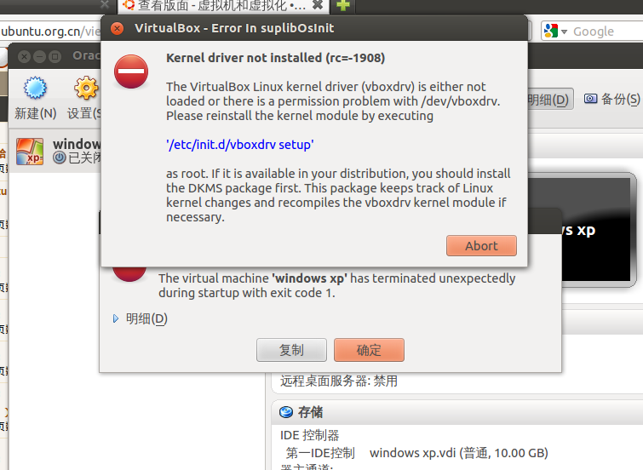
Task: Click the 存储 storage section disc icon
Action: pyautogui.click(x=286, y=412)
